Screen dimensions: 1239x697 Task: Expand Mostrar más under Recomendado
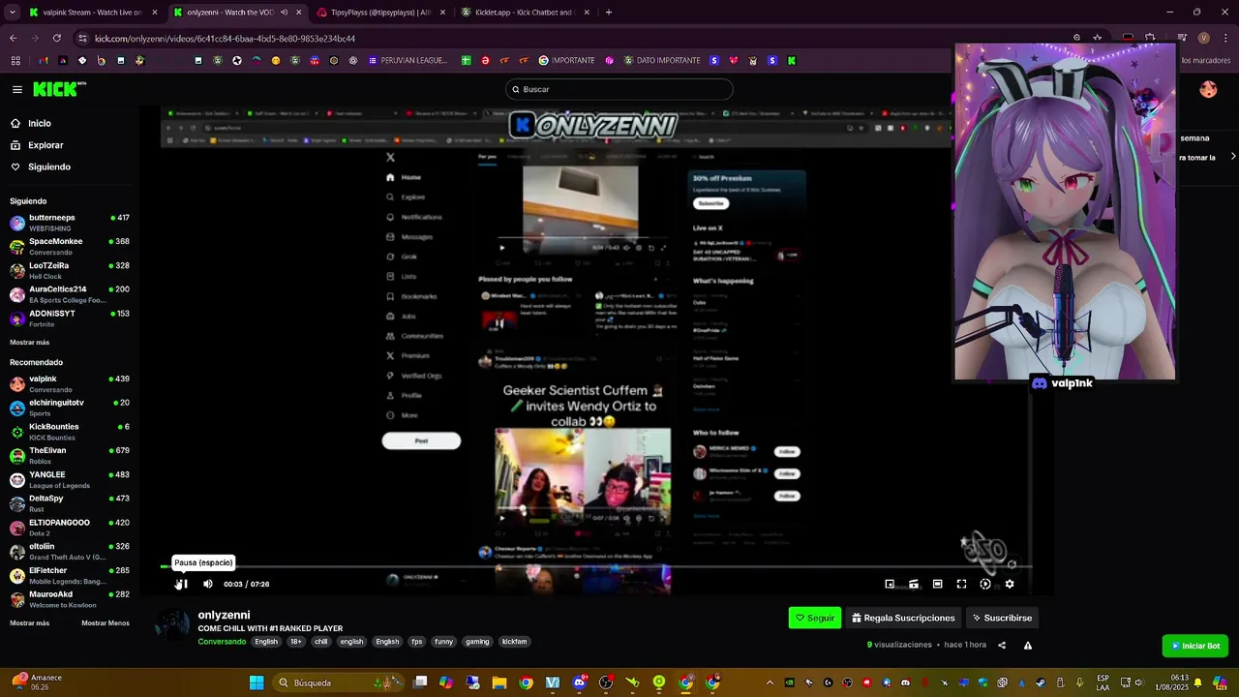29,622
